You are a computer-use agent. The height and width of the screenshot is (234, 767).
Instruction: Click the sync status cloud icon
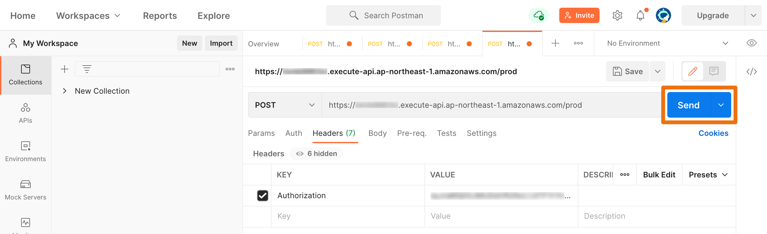point(538,15)
